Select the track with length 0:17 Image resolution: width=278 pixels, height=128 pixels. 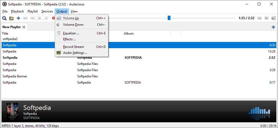coord(139,83)
